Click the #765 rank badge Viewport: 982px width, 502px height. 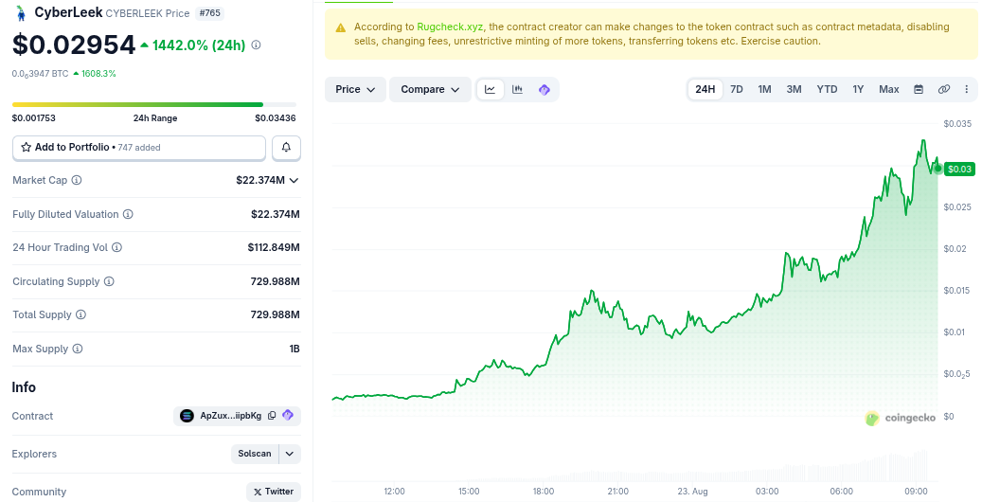pyautogui.click(x=210, y=13)
